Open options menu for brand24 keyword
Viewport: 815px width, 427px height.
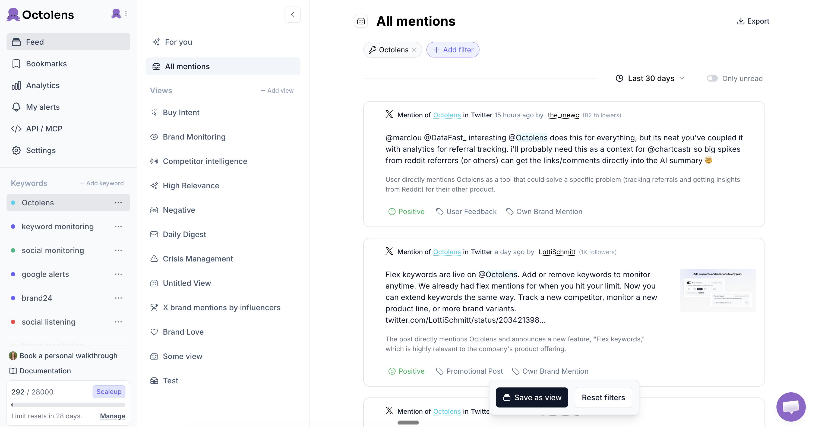(x=118, y=298)
